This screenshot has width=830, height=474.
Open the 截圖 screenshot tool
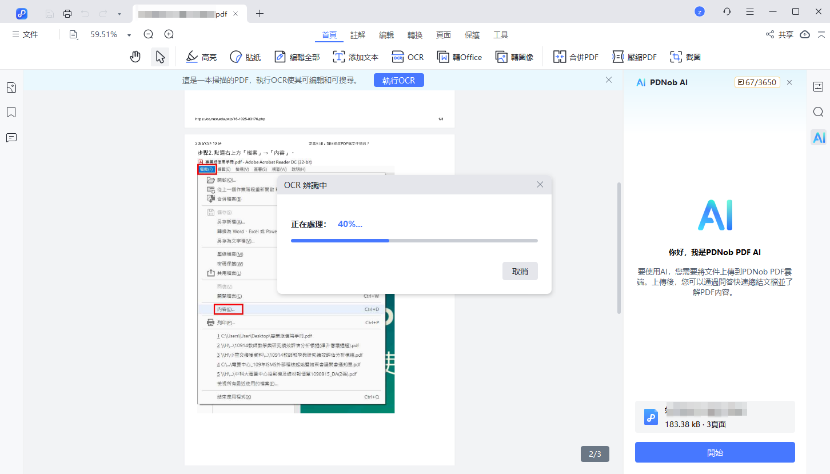(685, 57)
